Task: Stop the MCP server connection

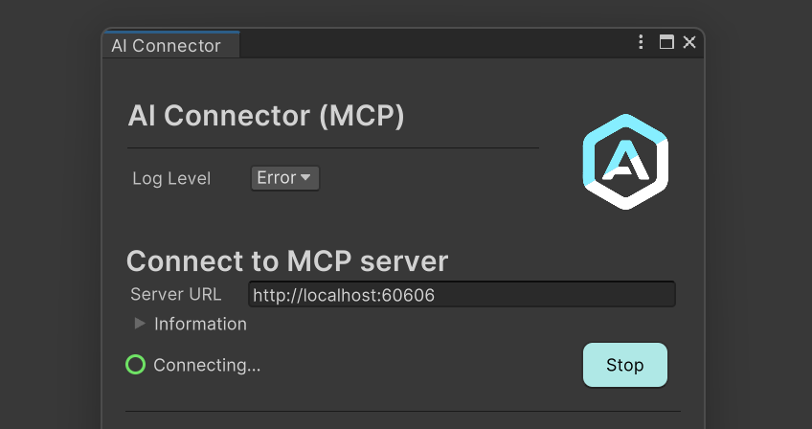Action: click(x=625, y=365)
